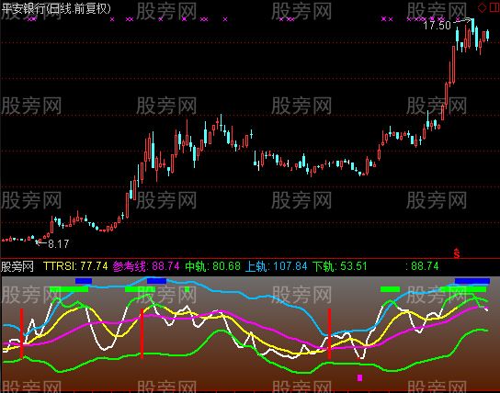The width and height of the screenshot is (500, 393).
Task: Select the 参考线: 88.74 indicator value
Action: [x=146, y=266]
